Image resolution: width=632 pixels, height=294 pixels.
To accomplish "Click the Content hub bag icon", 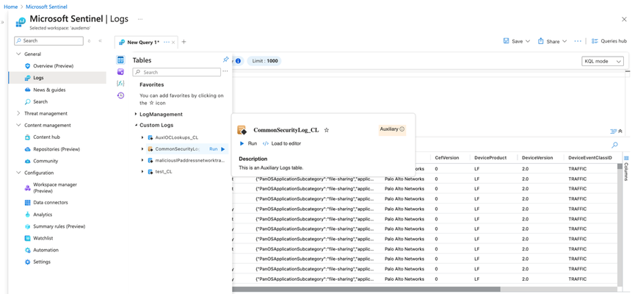I will tap(27, 137).
